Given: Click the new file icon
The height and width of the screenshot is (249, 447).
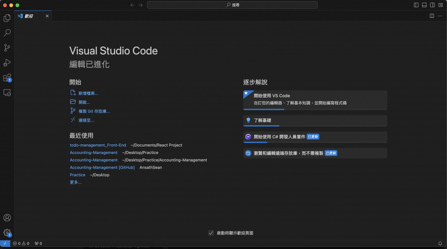Looking at the screenshot, I should [x=73, y=93].
